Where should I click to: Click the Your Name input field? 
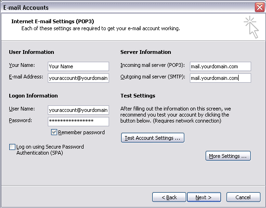pyautogui.click(x=78, y=66)
